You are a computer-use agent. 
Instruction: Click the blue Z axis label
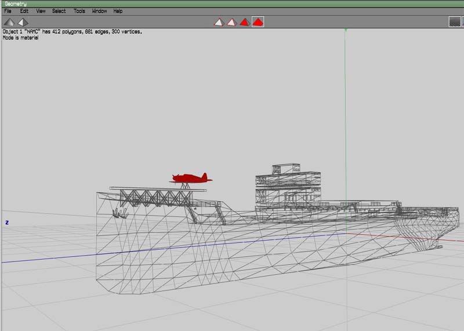point(7,223)
